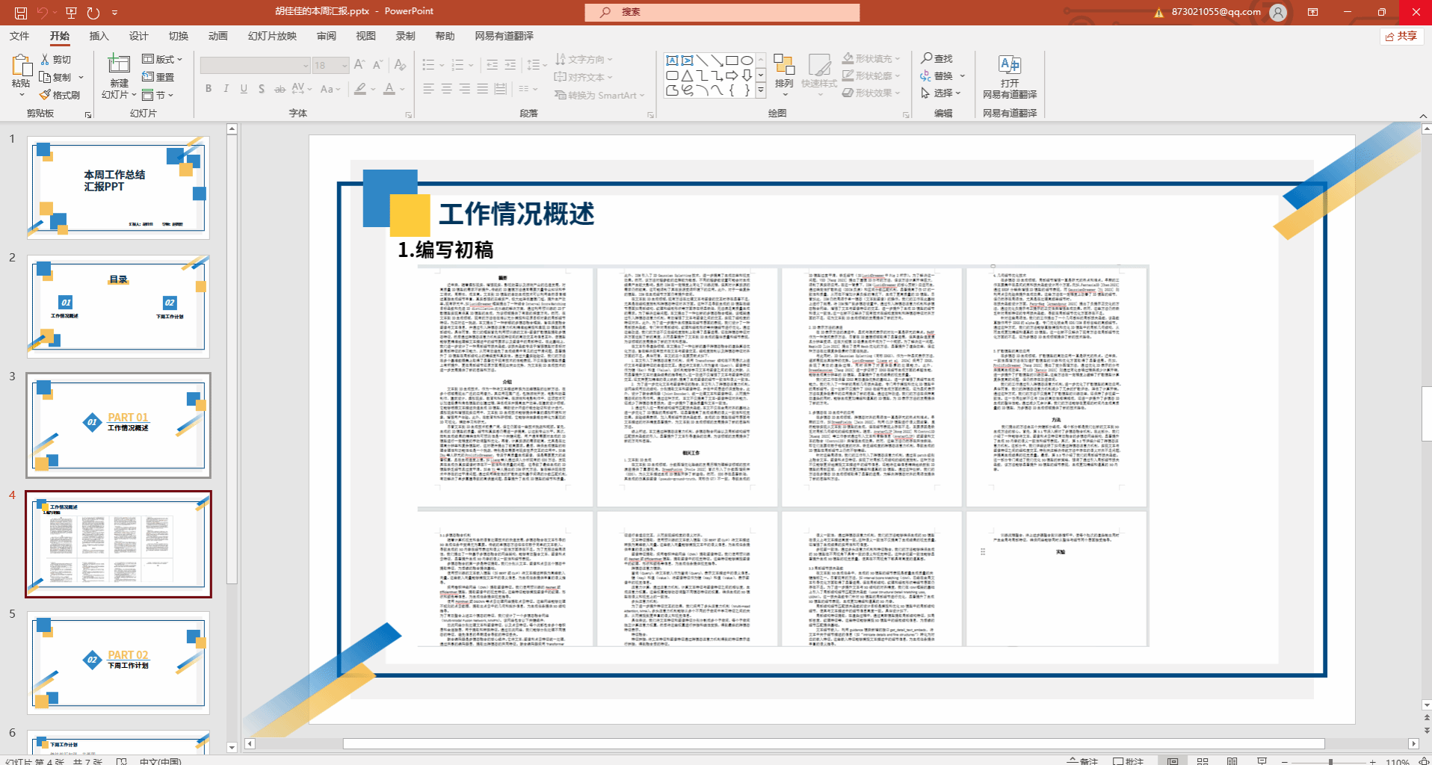The width and height of the screenshot is (1432, 765).
Task: Click the Reset (重置) slide button
Action: click(x=158, y=77)
